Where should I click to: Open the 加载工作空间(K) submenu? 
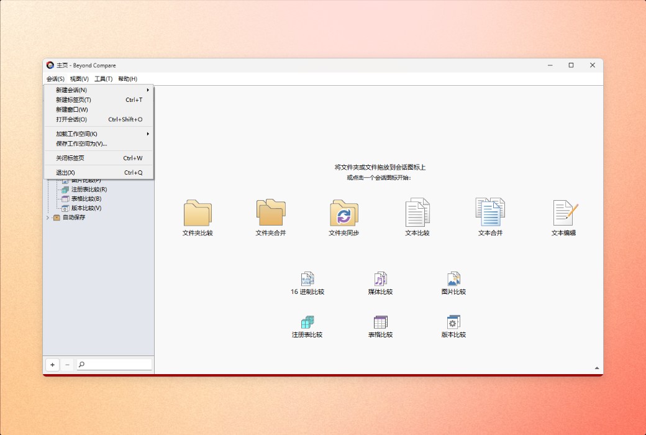tap(99, 134)
